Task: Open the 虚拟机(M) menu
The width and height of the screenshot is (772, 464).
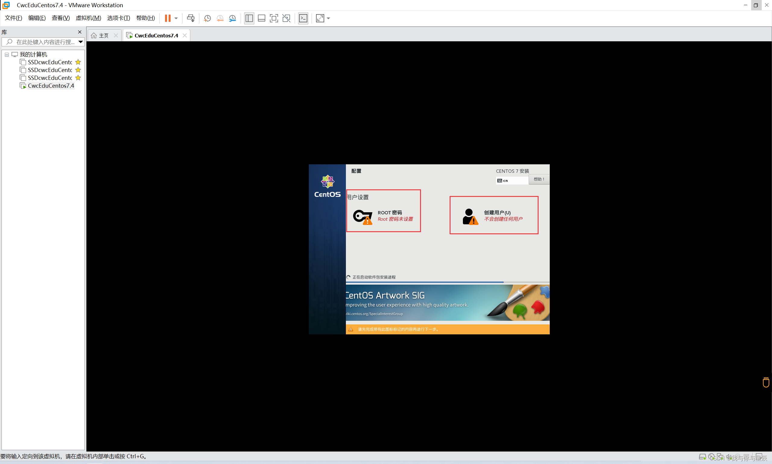Action: [88, 18]
